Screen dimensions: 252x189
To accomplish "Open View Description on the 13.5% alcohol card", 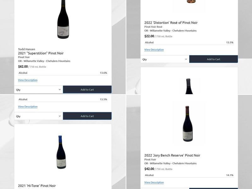I will coord(27,106).
